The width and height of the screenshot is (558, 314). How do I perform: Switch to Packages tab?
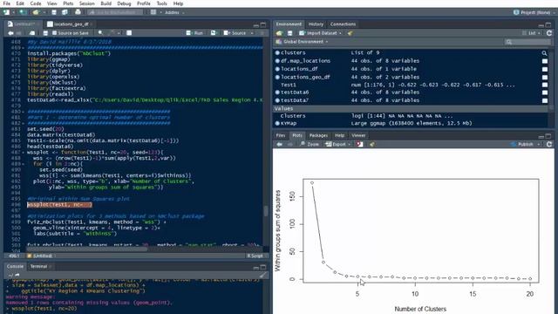[x=318, y=135]
